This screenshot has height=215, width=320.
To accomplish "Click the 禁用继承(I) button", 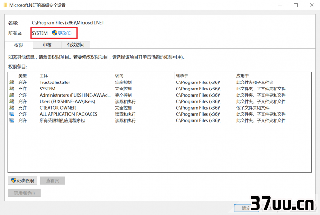I will point(24,193).
